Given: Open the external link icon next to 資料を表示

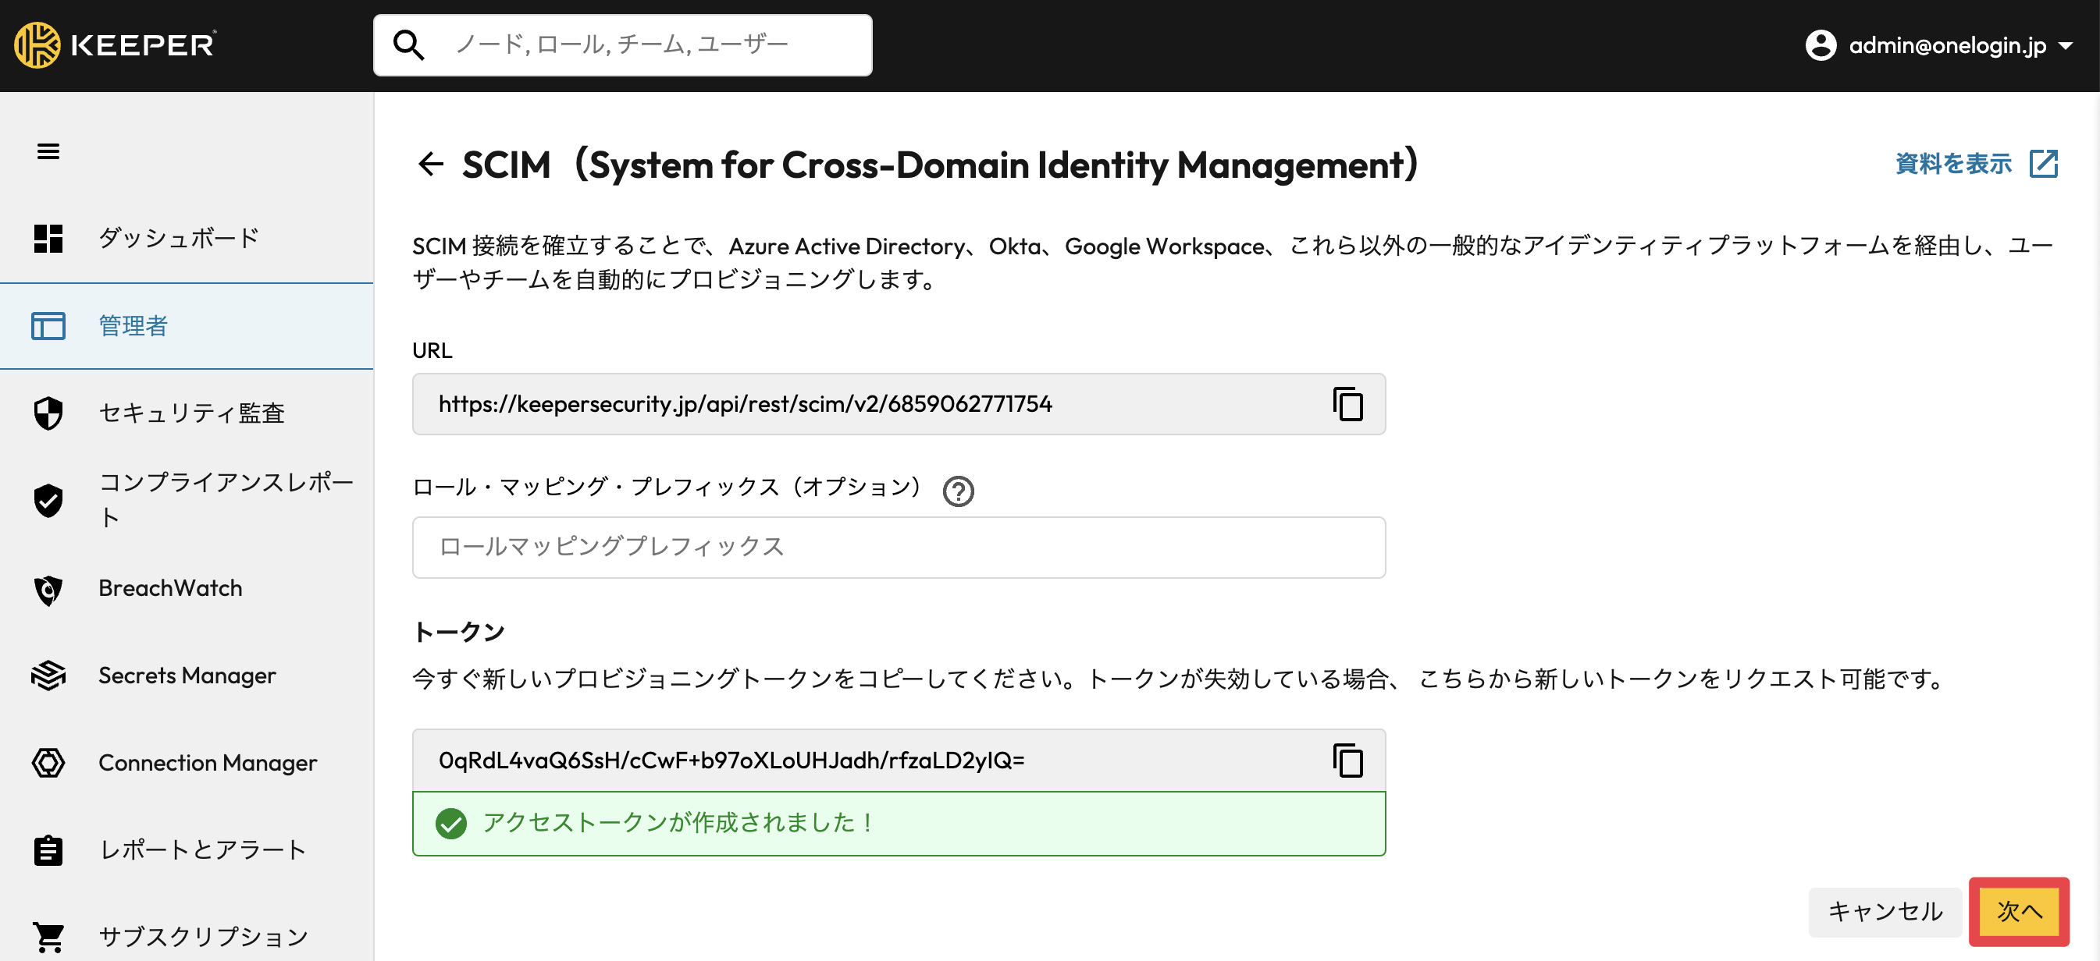Looking at the screenshot, I should (x=2043, y=164).
